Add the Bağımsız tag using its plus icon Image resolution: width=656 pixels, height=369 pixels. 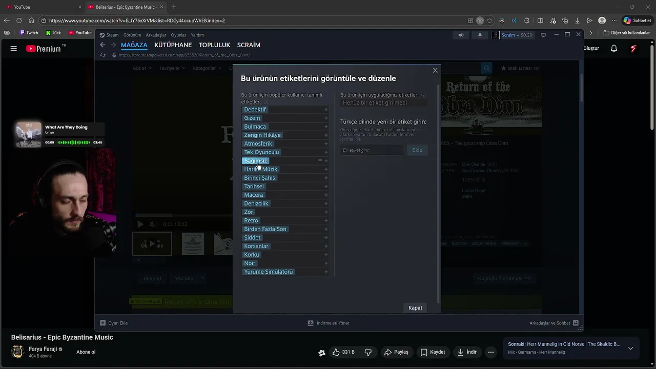(x=326, y=161)
